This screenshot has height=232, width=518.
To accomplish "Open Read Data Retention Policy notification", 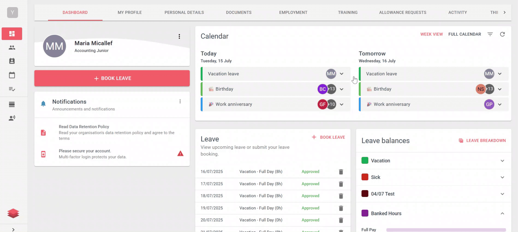I will [x=112, y=133].
